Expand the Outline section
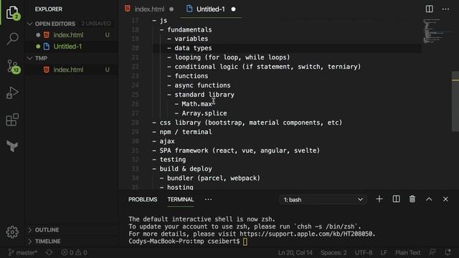Screen dimensions: 459x258 point(30,230)
